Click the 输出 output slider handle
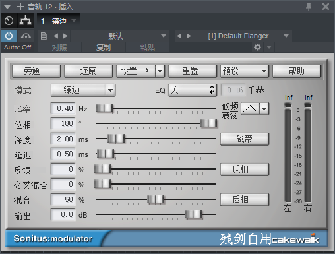The height and width of the screenshot is (254, 335). 193,214
